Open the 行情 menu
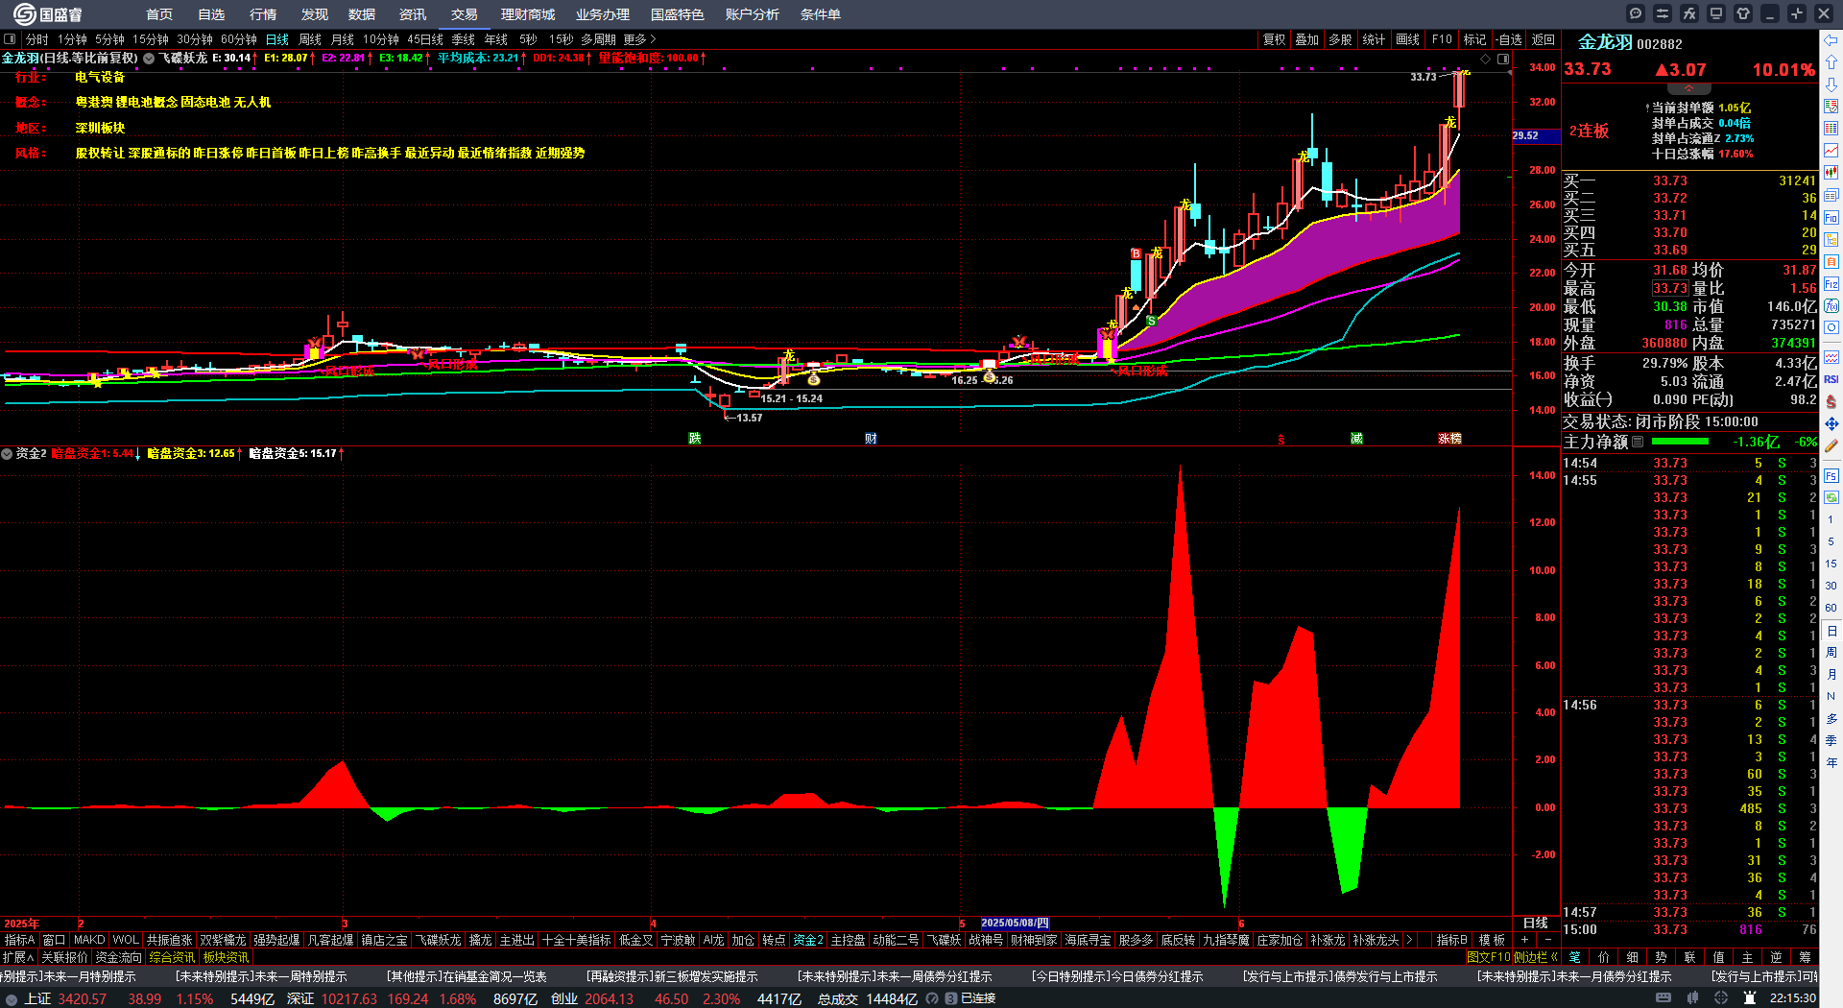Image resolution: width=1843 pixels, height=1008 pixels. tap(263, 14)
